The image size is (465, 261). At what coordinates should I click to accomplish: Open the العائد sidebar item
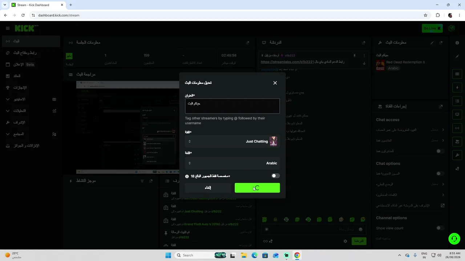[x=31, y=76]
